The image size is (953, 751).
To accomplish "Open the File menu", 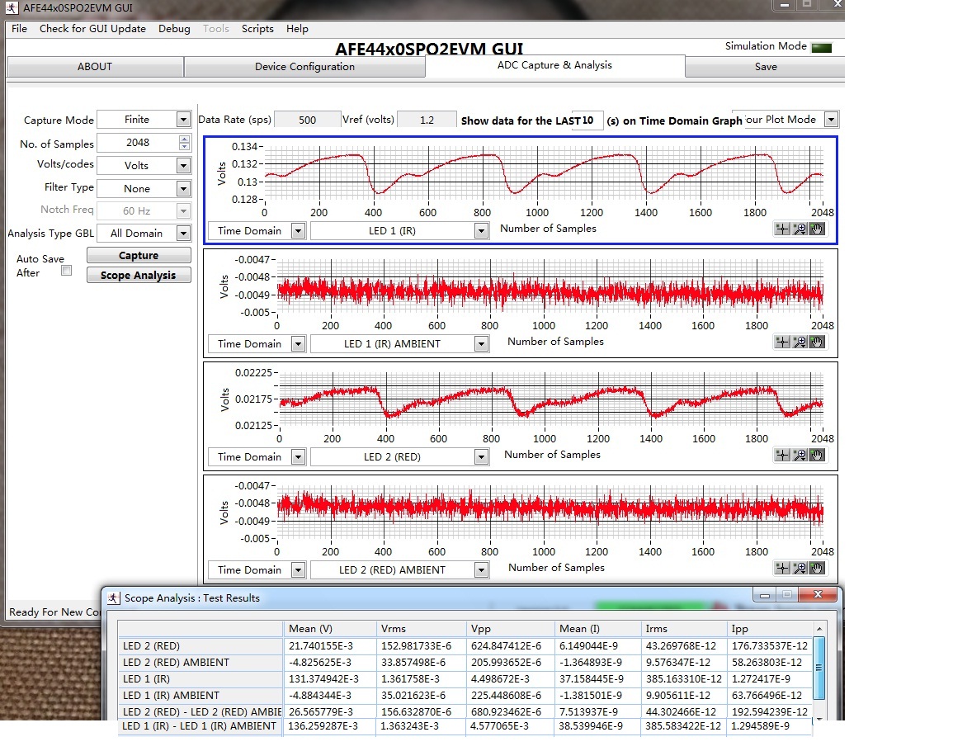I will tap(20, 29).
